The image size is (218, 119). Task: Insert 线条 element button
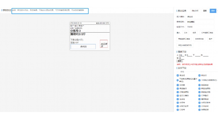(x=194, y=33)
